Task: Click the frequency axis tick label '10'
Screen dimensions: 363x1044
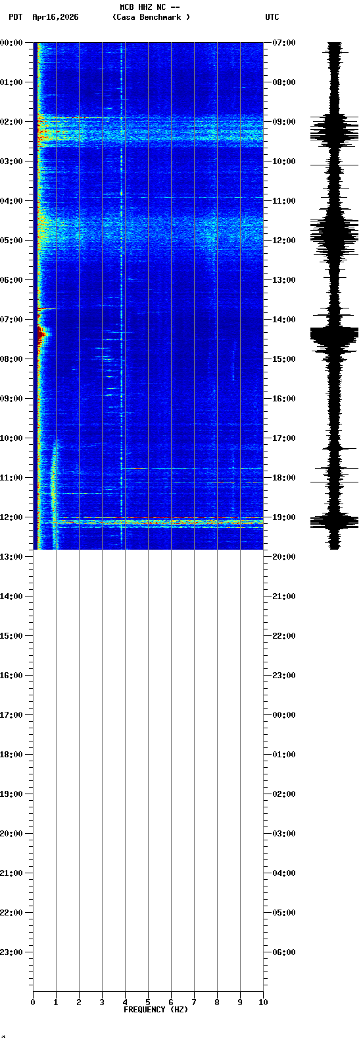Action: pyautogui.click(x=263, y=1002)
